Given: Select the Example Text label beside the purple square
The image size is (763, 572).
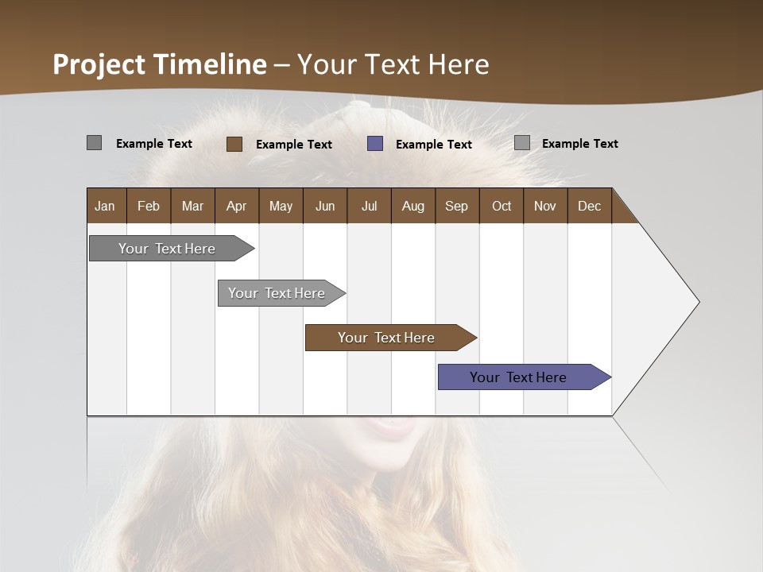Looking at the screenshot, I should coord(434,145).
